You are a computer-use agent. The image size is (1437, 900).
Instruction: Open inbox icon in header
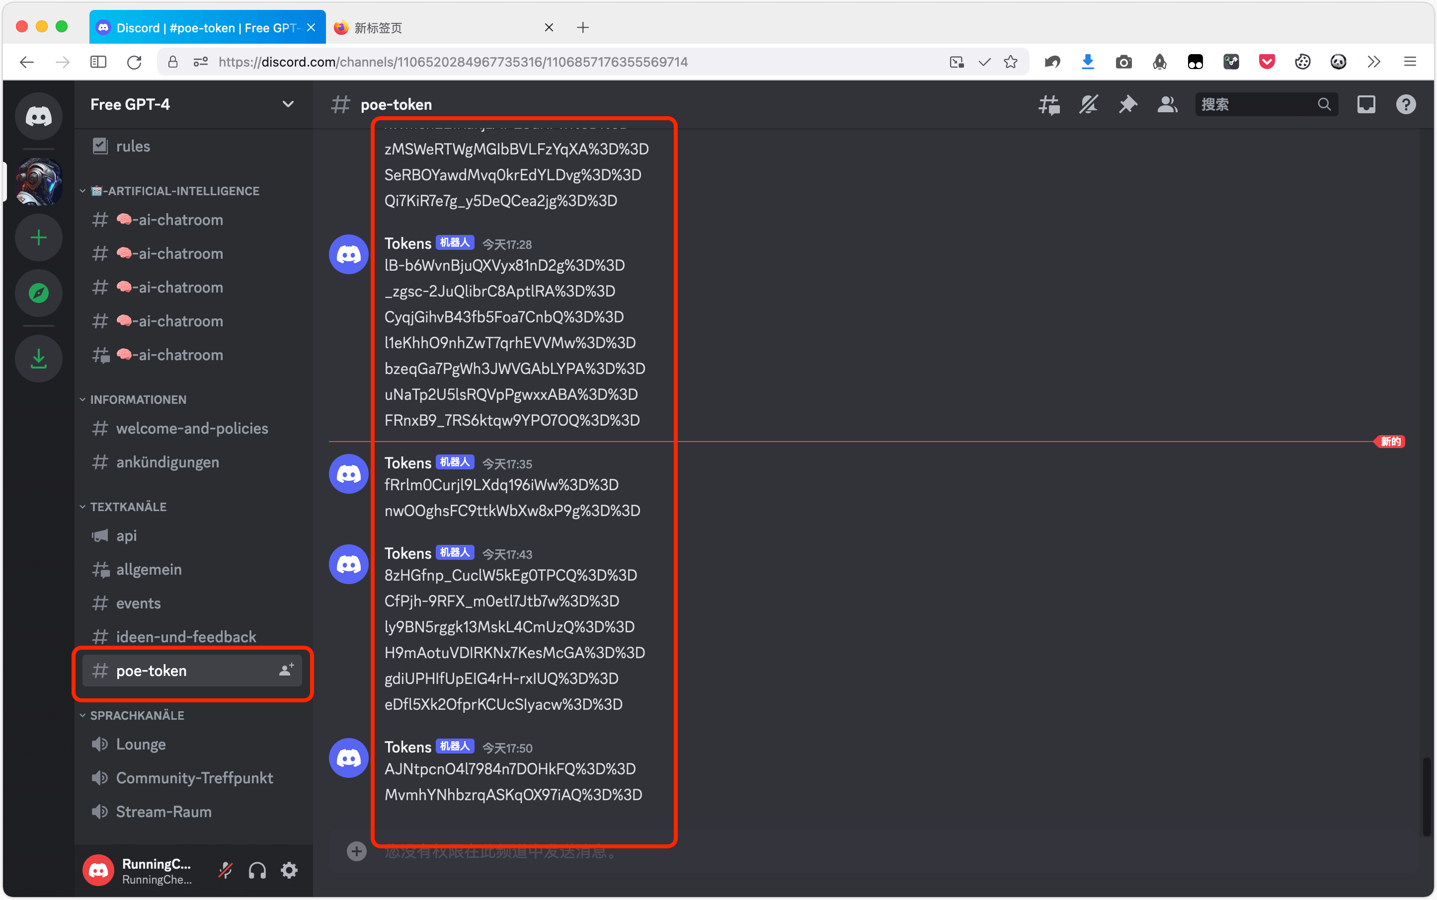click(1366, 105)
